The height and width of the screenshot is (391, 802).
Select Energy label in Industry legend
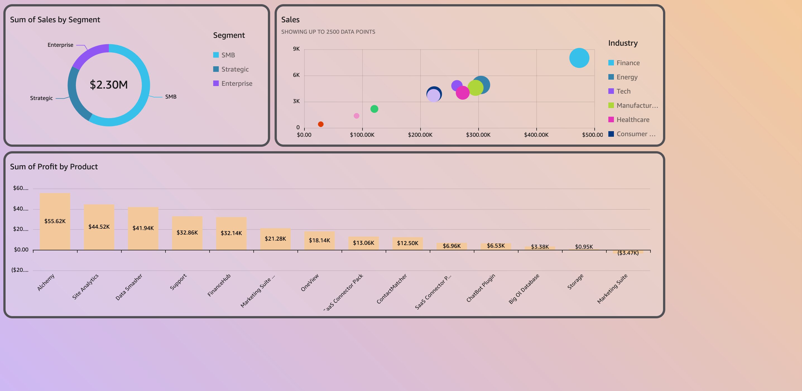click(627, 77)
